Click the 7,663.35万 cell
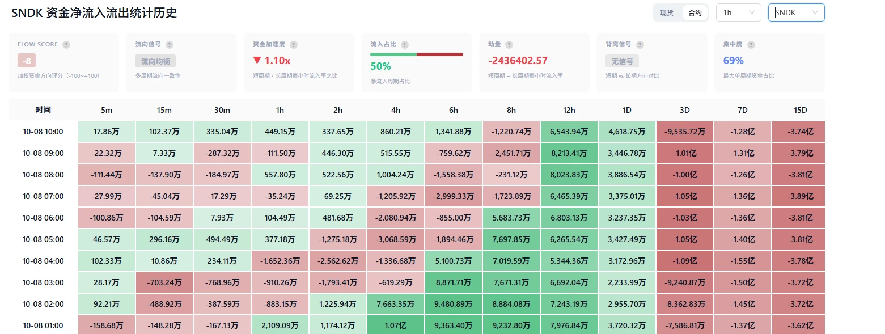 pos(396,305)
